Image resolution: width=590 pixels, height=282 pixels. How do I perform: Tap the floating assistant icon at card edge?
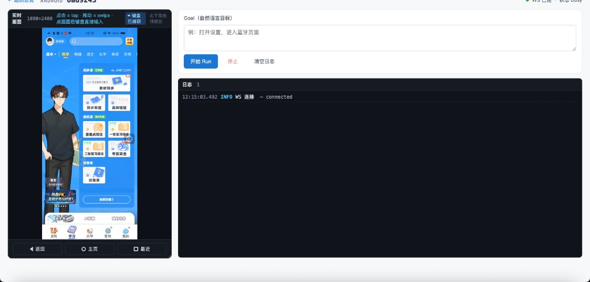coord(130,139)
